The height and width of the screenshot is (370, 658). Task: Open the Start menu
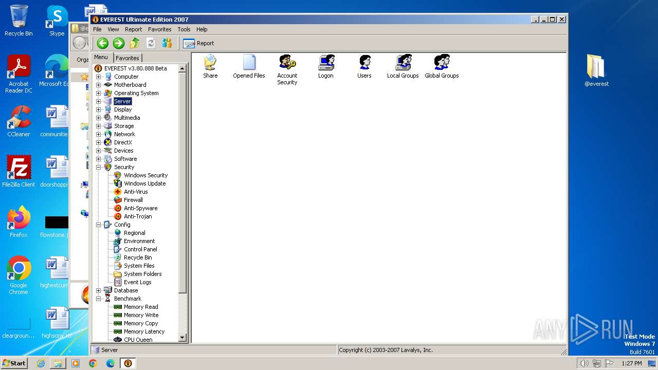coord(14,363)
